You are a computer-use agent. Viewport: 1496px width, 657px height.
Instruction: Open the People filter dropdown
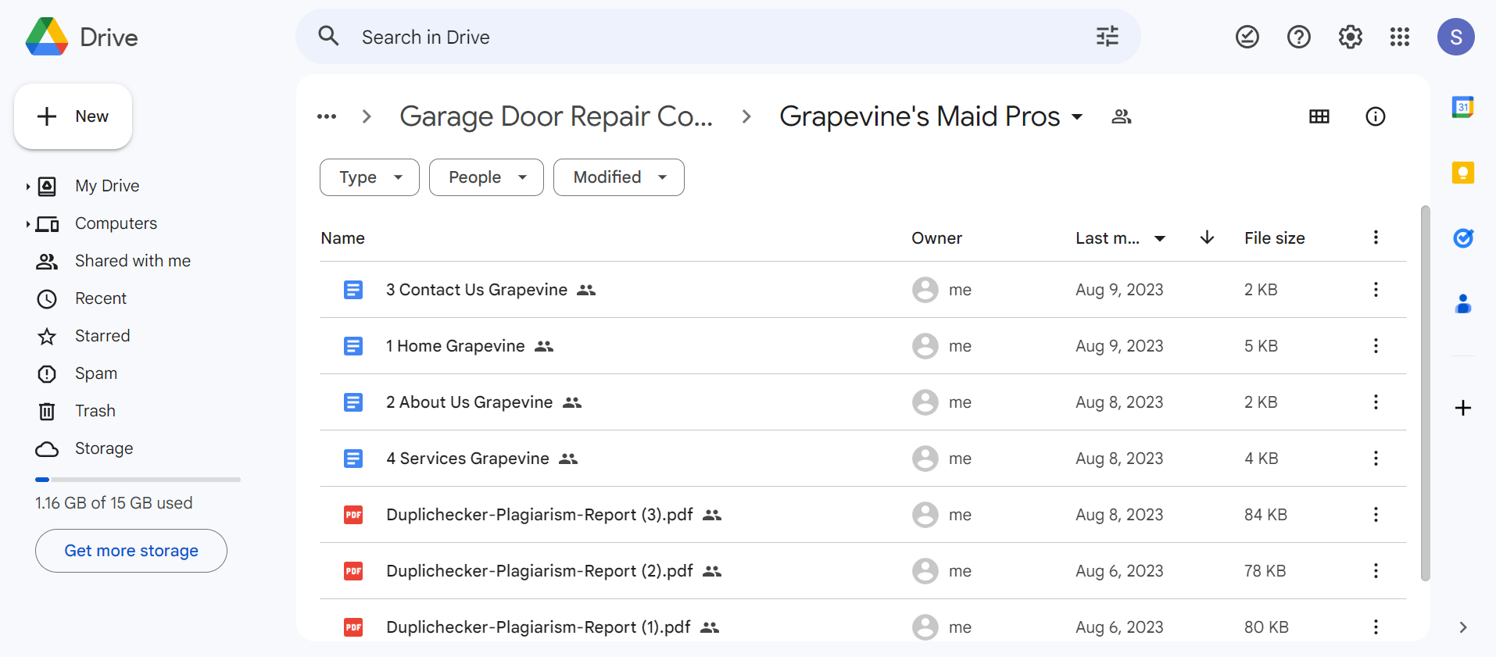tap(486, 177)
